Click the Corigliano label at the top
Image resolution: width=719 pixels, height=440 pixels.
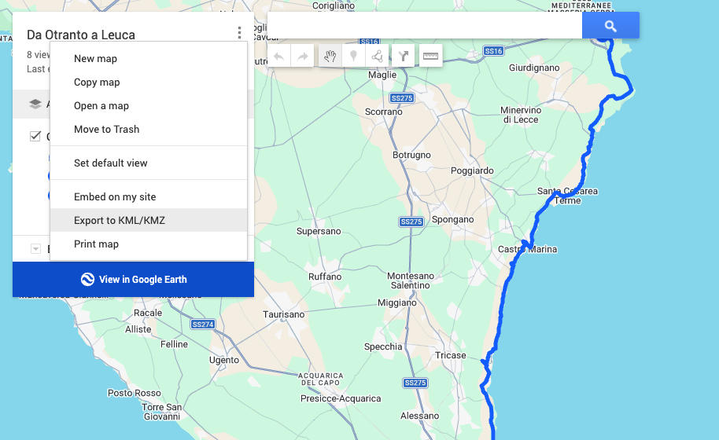(x=334, y=5)
